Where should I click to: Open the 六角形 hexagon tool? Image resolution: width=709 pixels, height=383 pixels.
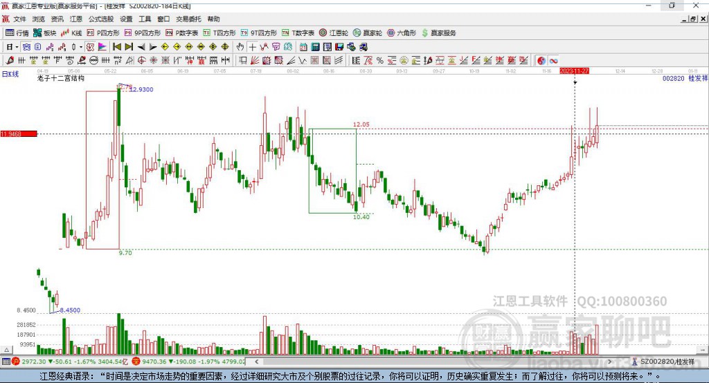click(402, 33)
